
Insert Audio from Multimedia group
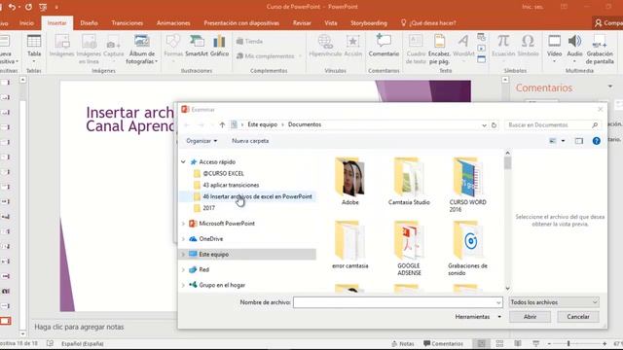[574, 49]
